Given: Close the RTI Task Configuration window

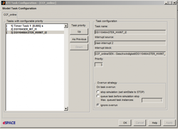Looking at the screenshot, I should [x=174, y=3].
